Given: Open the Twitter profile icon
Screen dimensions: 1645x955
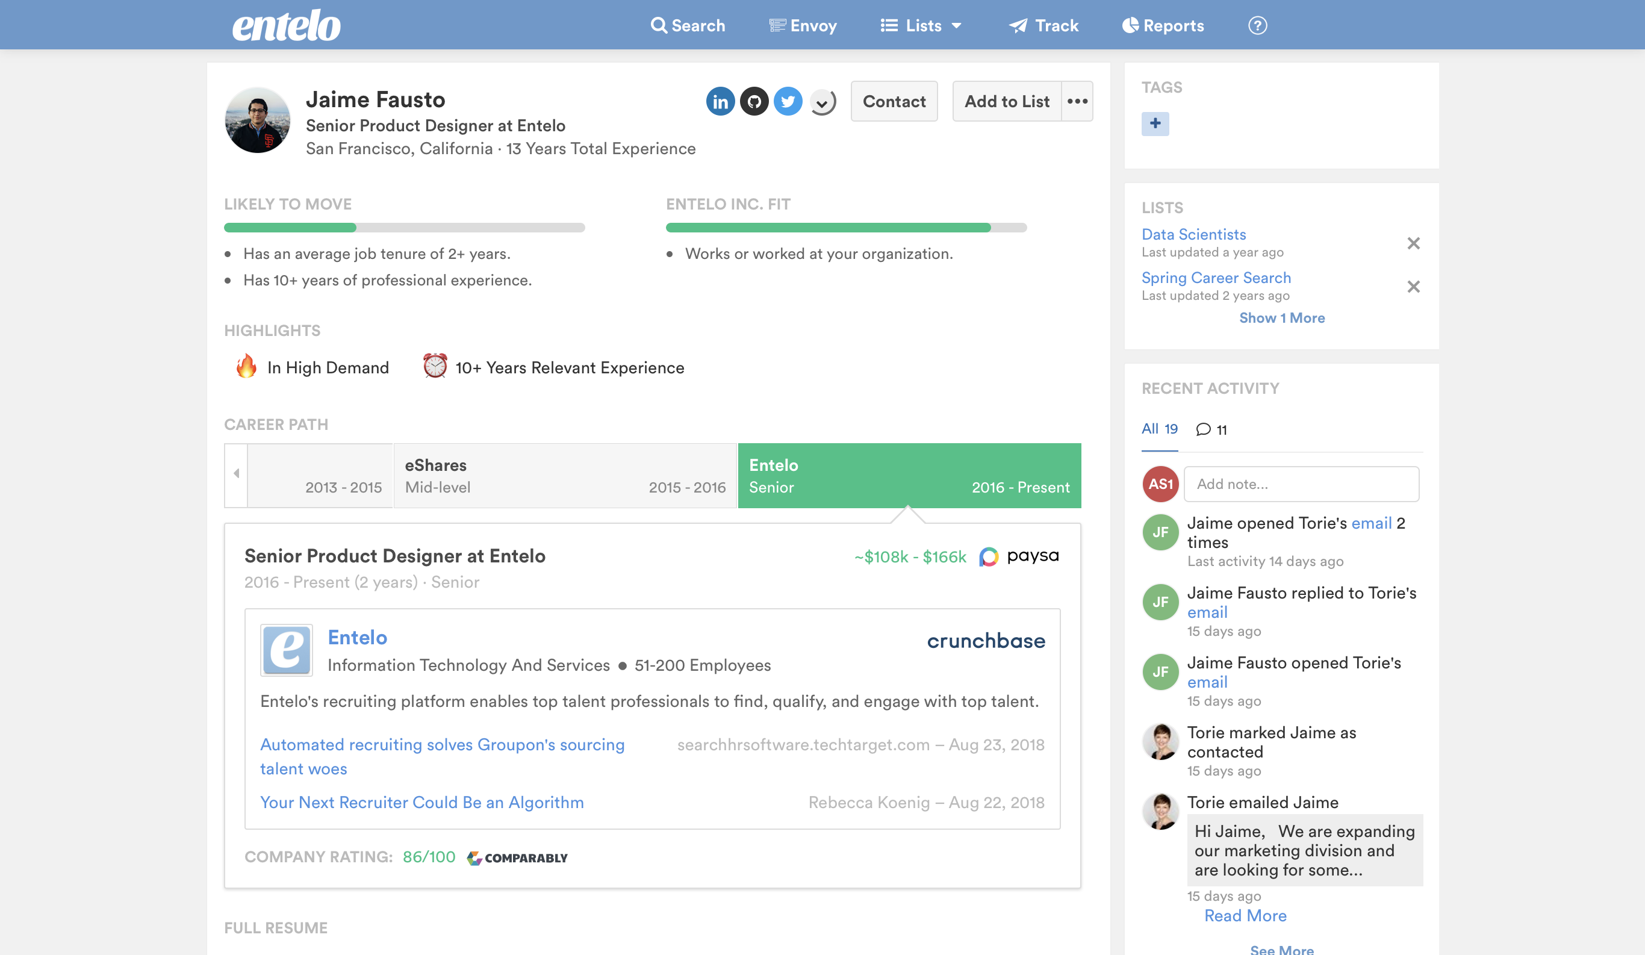Looking at the screenshot, I should (788, 101).
